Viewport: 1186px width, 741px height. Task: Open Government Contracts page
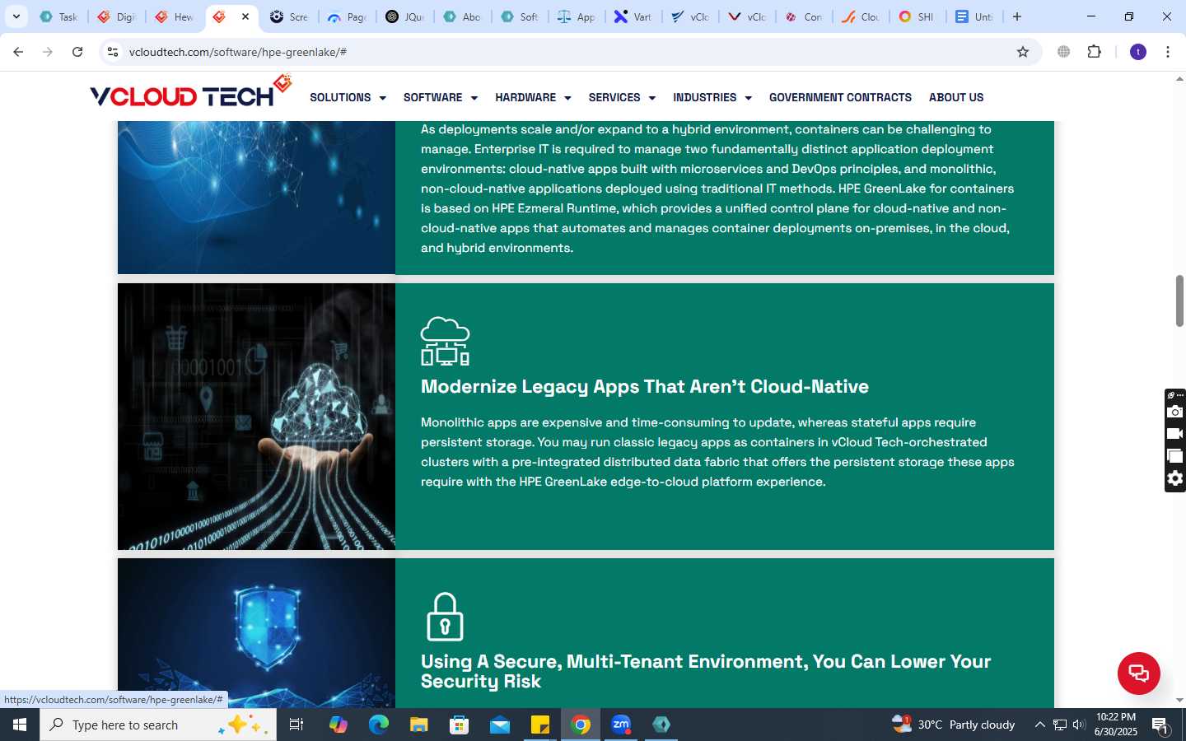pos(840,97)
